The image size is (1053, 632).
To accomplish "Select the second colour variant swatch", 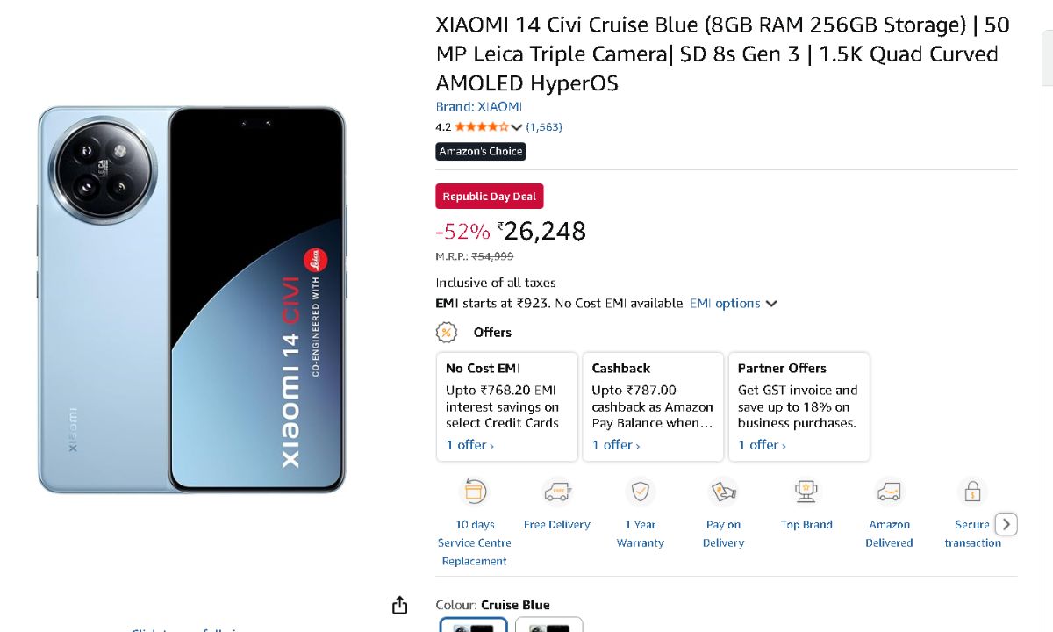I will pyautogui.click(x=548, y=625).
